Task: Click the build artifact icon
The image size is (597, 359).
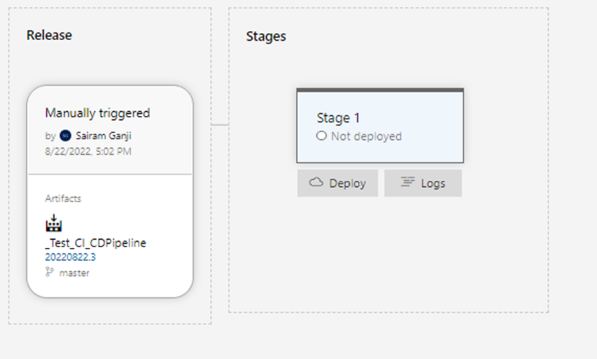Action: pyautogui.click(x=54, y=223)
